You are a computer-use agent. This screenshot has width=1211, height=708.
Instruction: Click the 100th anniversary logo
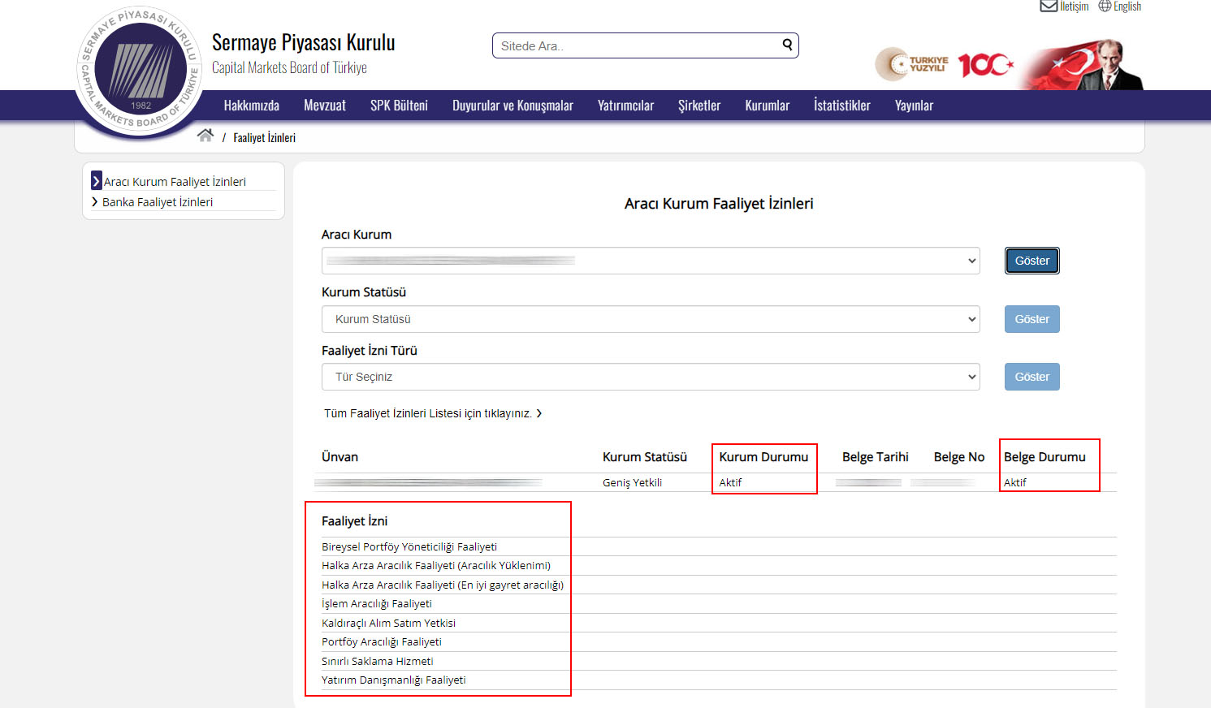tap(984, 65)
